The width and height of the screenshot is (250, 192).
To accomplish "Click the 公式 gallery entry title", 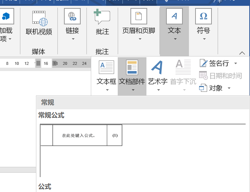I will click(x=45, y=187).
